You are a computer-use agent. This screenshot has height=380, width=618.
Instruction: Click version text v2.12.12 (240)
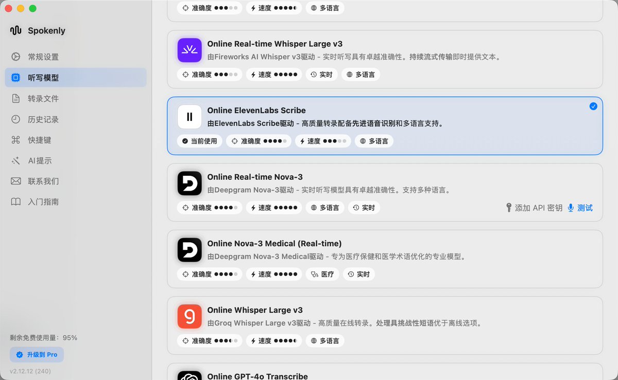(30, 371)
